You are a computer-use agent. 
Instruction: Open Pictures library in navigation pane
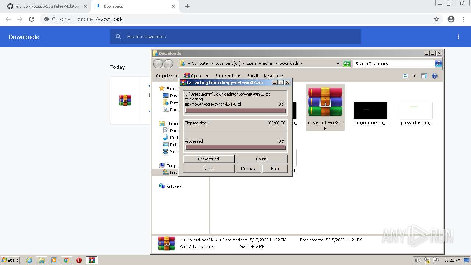point(170,145)
